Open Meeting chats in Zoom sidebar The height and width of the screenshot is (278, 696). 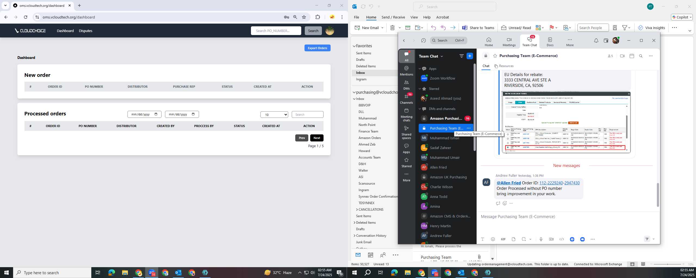point(406,115)
